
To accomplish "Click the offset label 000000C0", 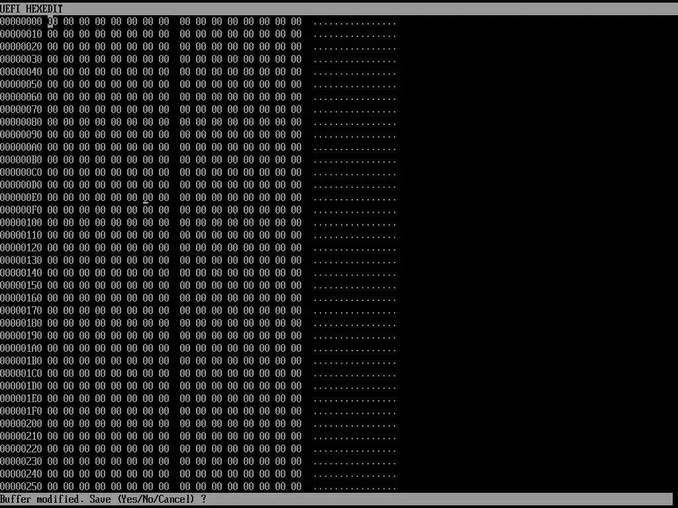I will click(x=21, y=173).
